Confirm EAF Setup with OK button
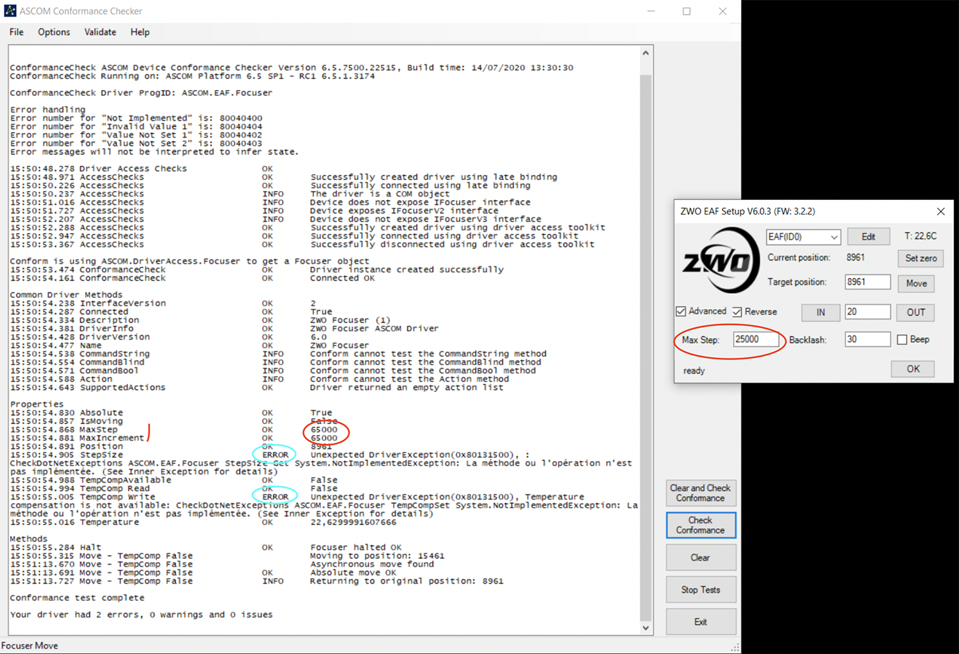The image size is (959, 654). [913, 369]
